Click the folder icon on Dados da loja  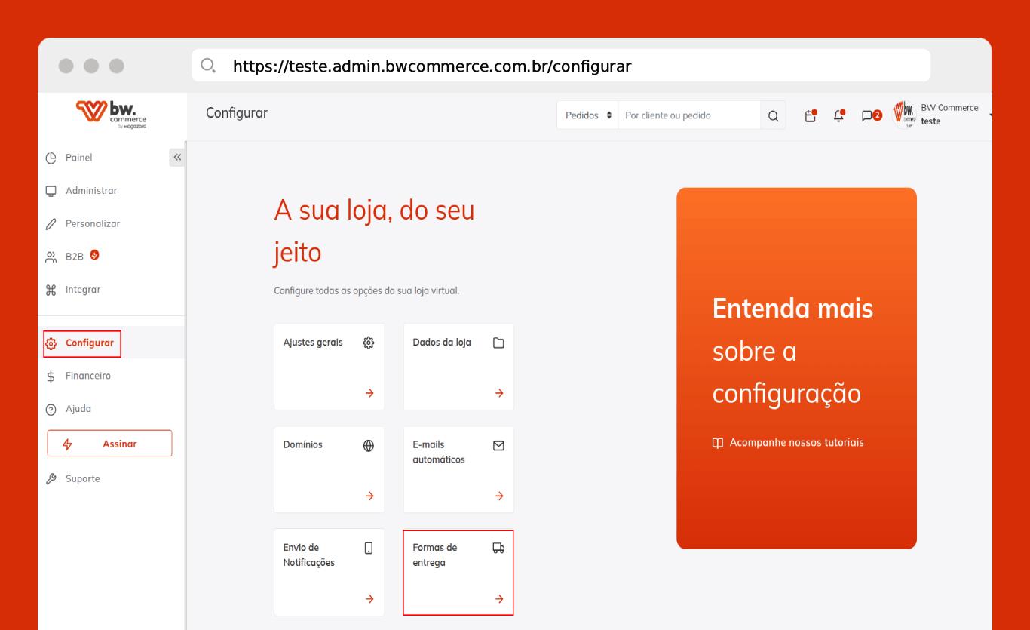pyautogui.click(x=498, y=343)
